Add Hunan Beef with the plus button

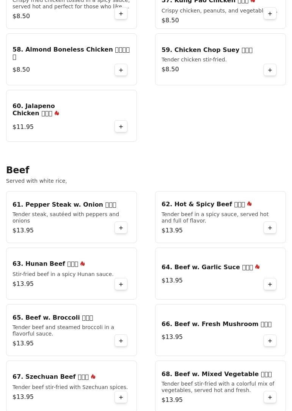coord(121,284)
